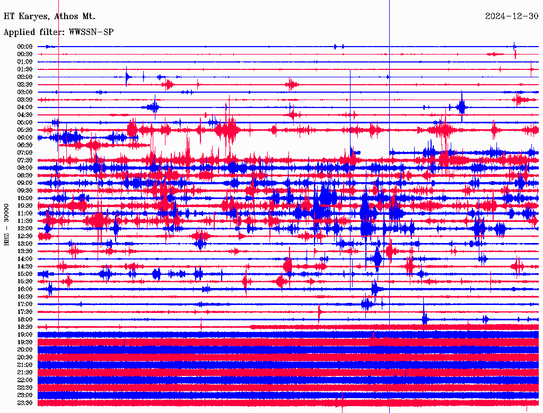Screen dimensions: 543x413
Task: Select the 23:30 time row label
Action: pyautogui.click(x=25, y=403)
